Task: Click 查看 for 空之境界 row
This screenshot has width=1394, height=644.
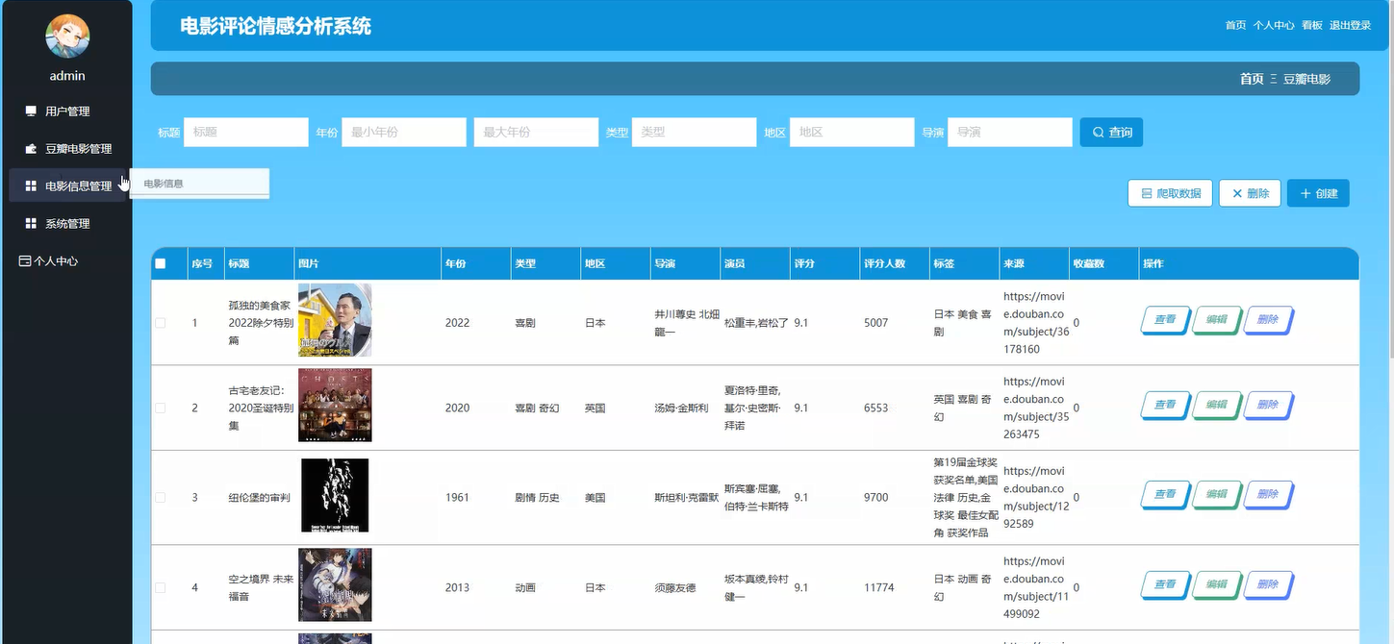Action: click(x=1165, y=584)
